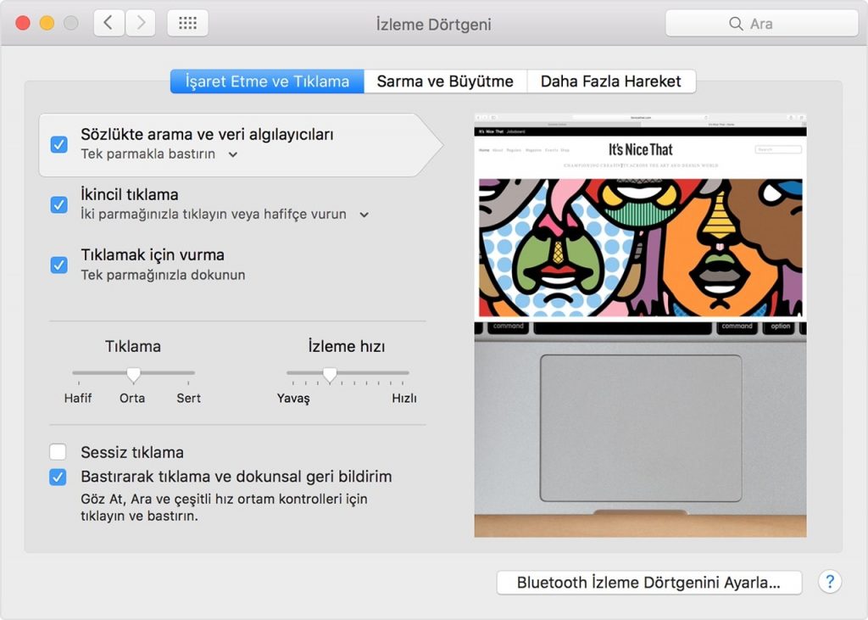Image resolution: width=868 pixels, height=620 pixels.
Task: Open the İkincil tıklama method dropdown
Action: click(364, 215)
